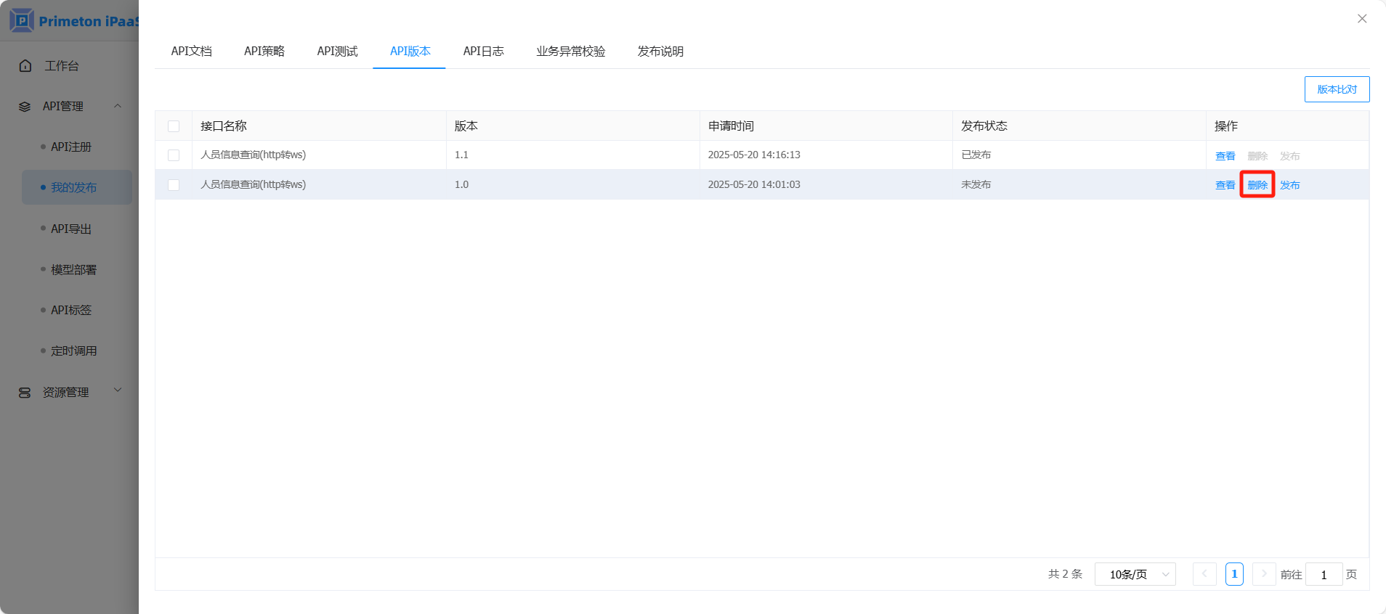1386x614 pixels.
Task: Collapse the API管理 menu chevron
Action: click(x=118, y=106)
